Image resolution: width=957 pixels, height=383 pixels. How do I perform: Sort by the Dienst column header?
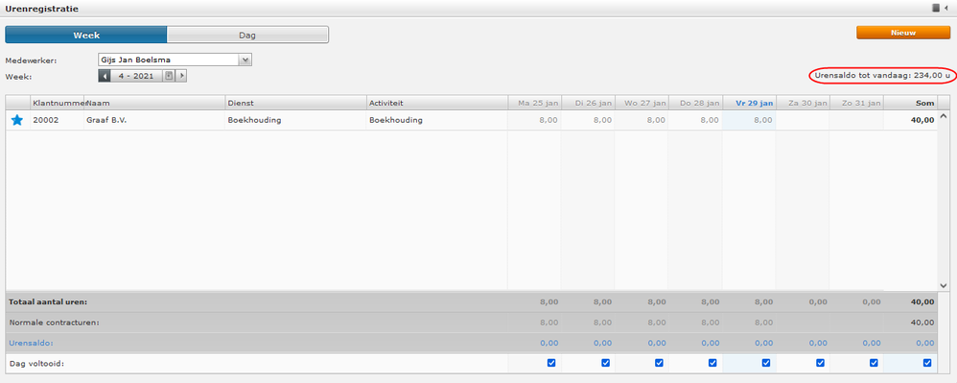coord(295,104)
